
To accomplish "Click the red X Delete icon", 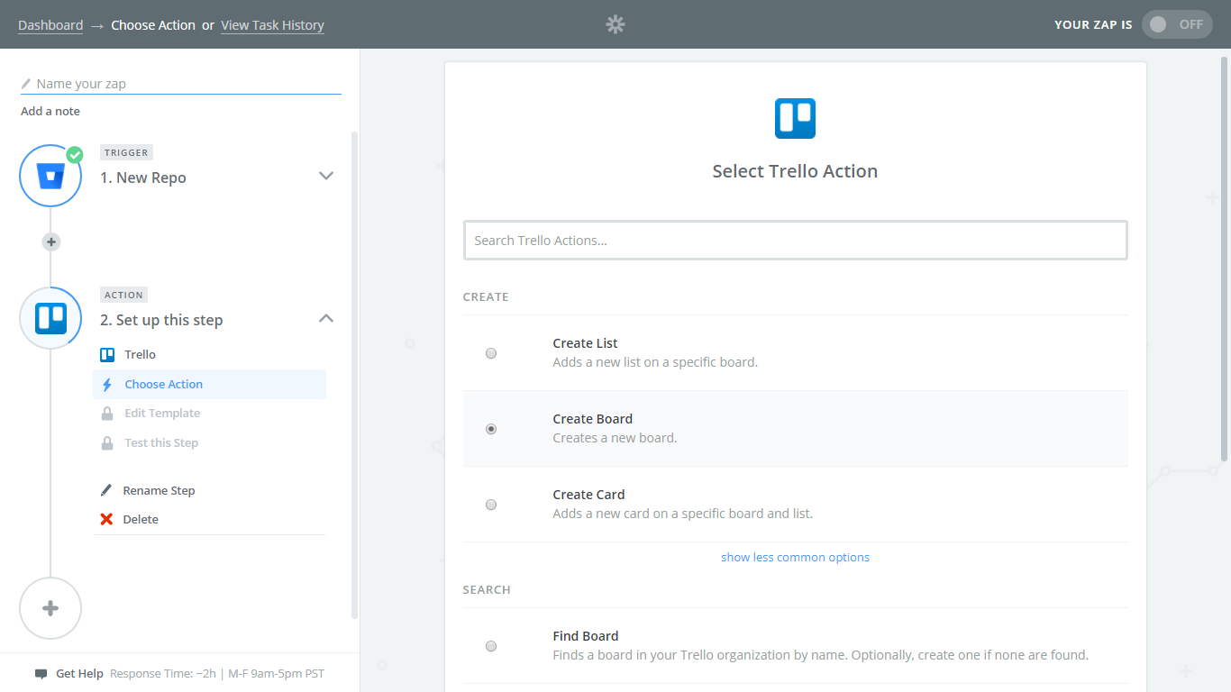I will tap(106, 519).
